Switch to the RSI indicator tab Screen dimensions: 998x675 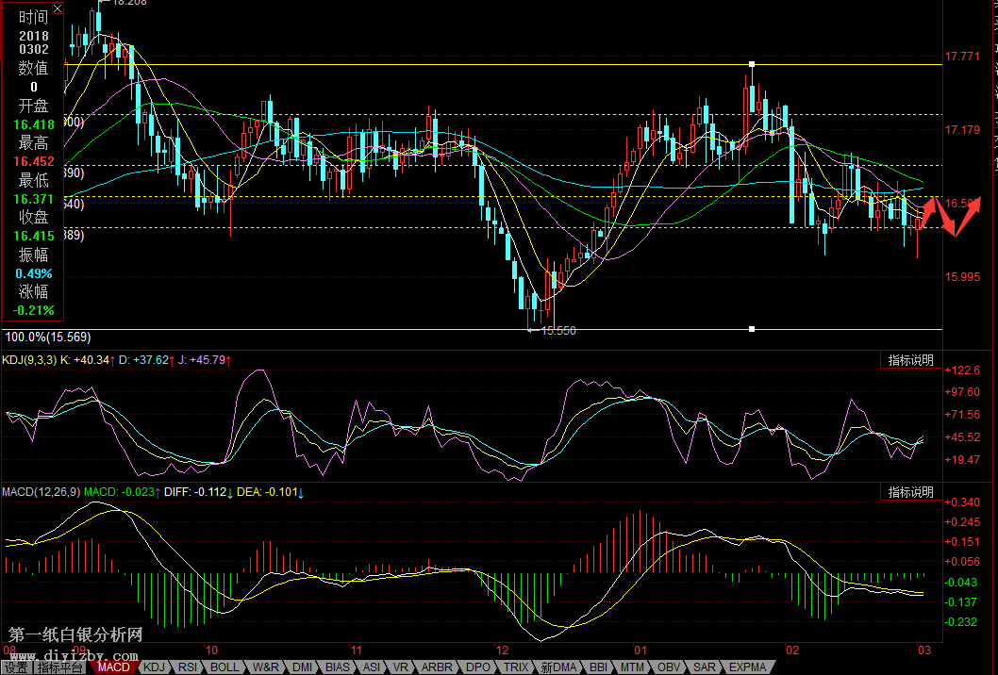coord(188,667)
